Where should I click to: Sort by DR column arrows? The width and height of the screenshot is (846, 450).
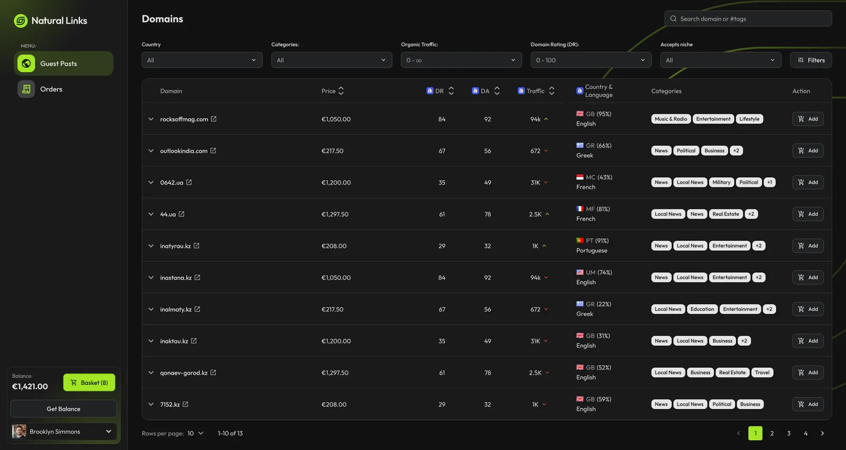(x=451, y=91)
